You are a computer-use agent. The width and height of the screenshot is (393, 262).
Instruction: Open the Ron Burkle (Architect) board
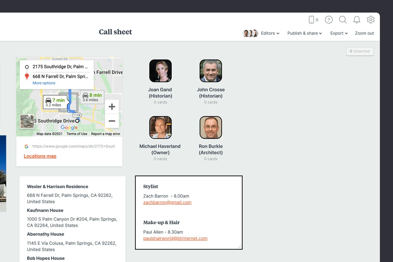[211, 127]
